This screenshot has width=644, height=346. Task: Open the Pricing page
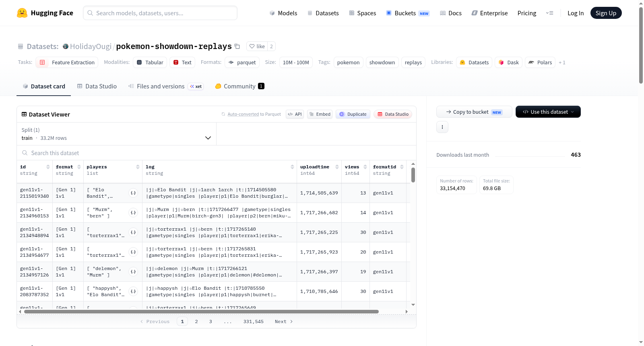(x=527, y=13)
